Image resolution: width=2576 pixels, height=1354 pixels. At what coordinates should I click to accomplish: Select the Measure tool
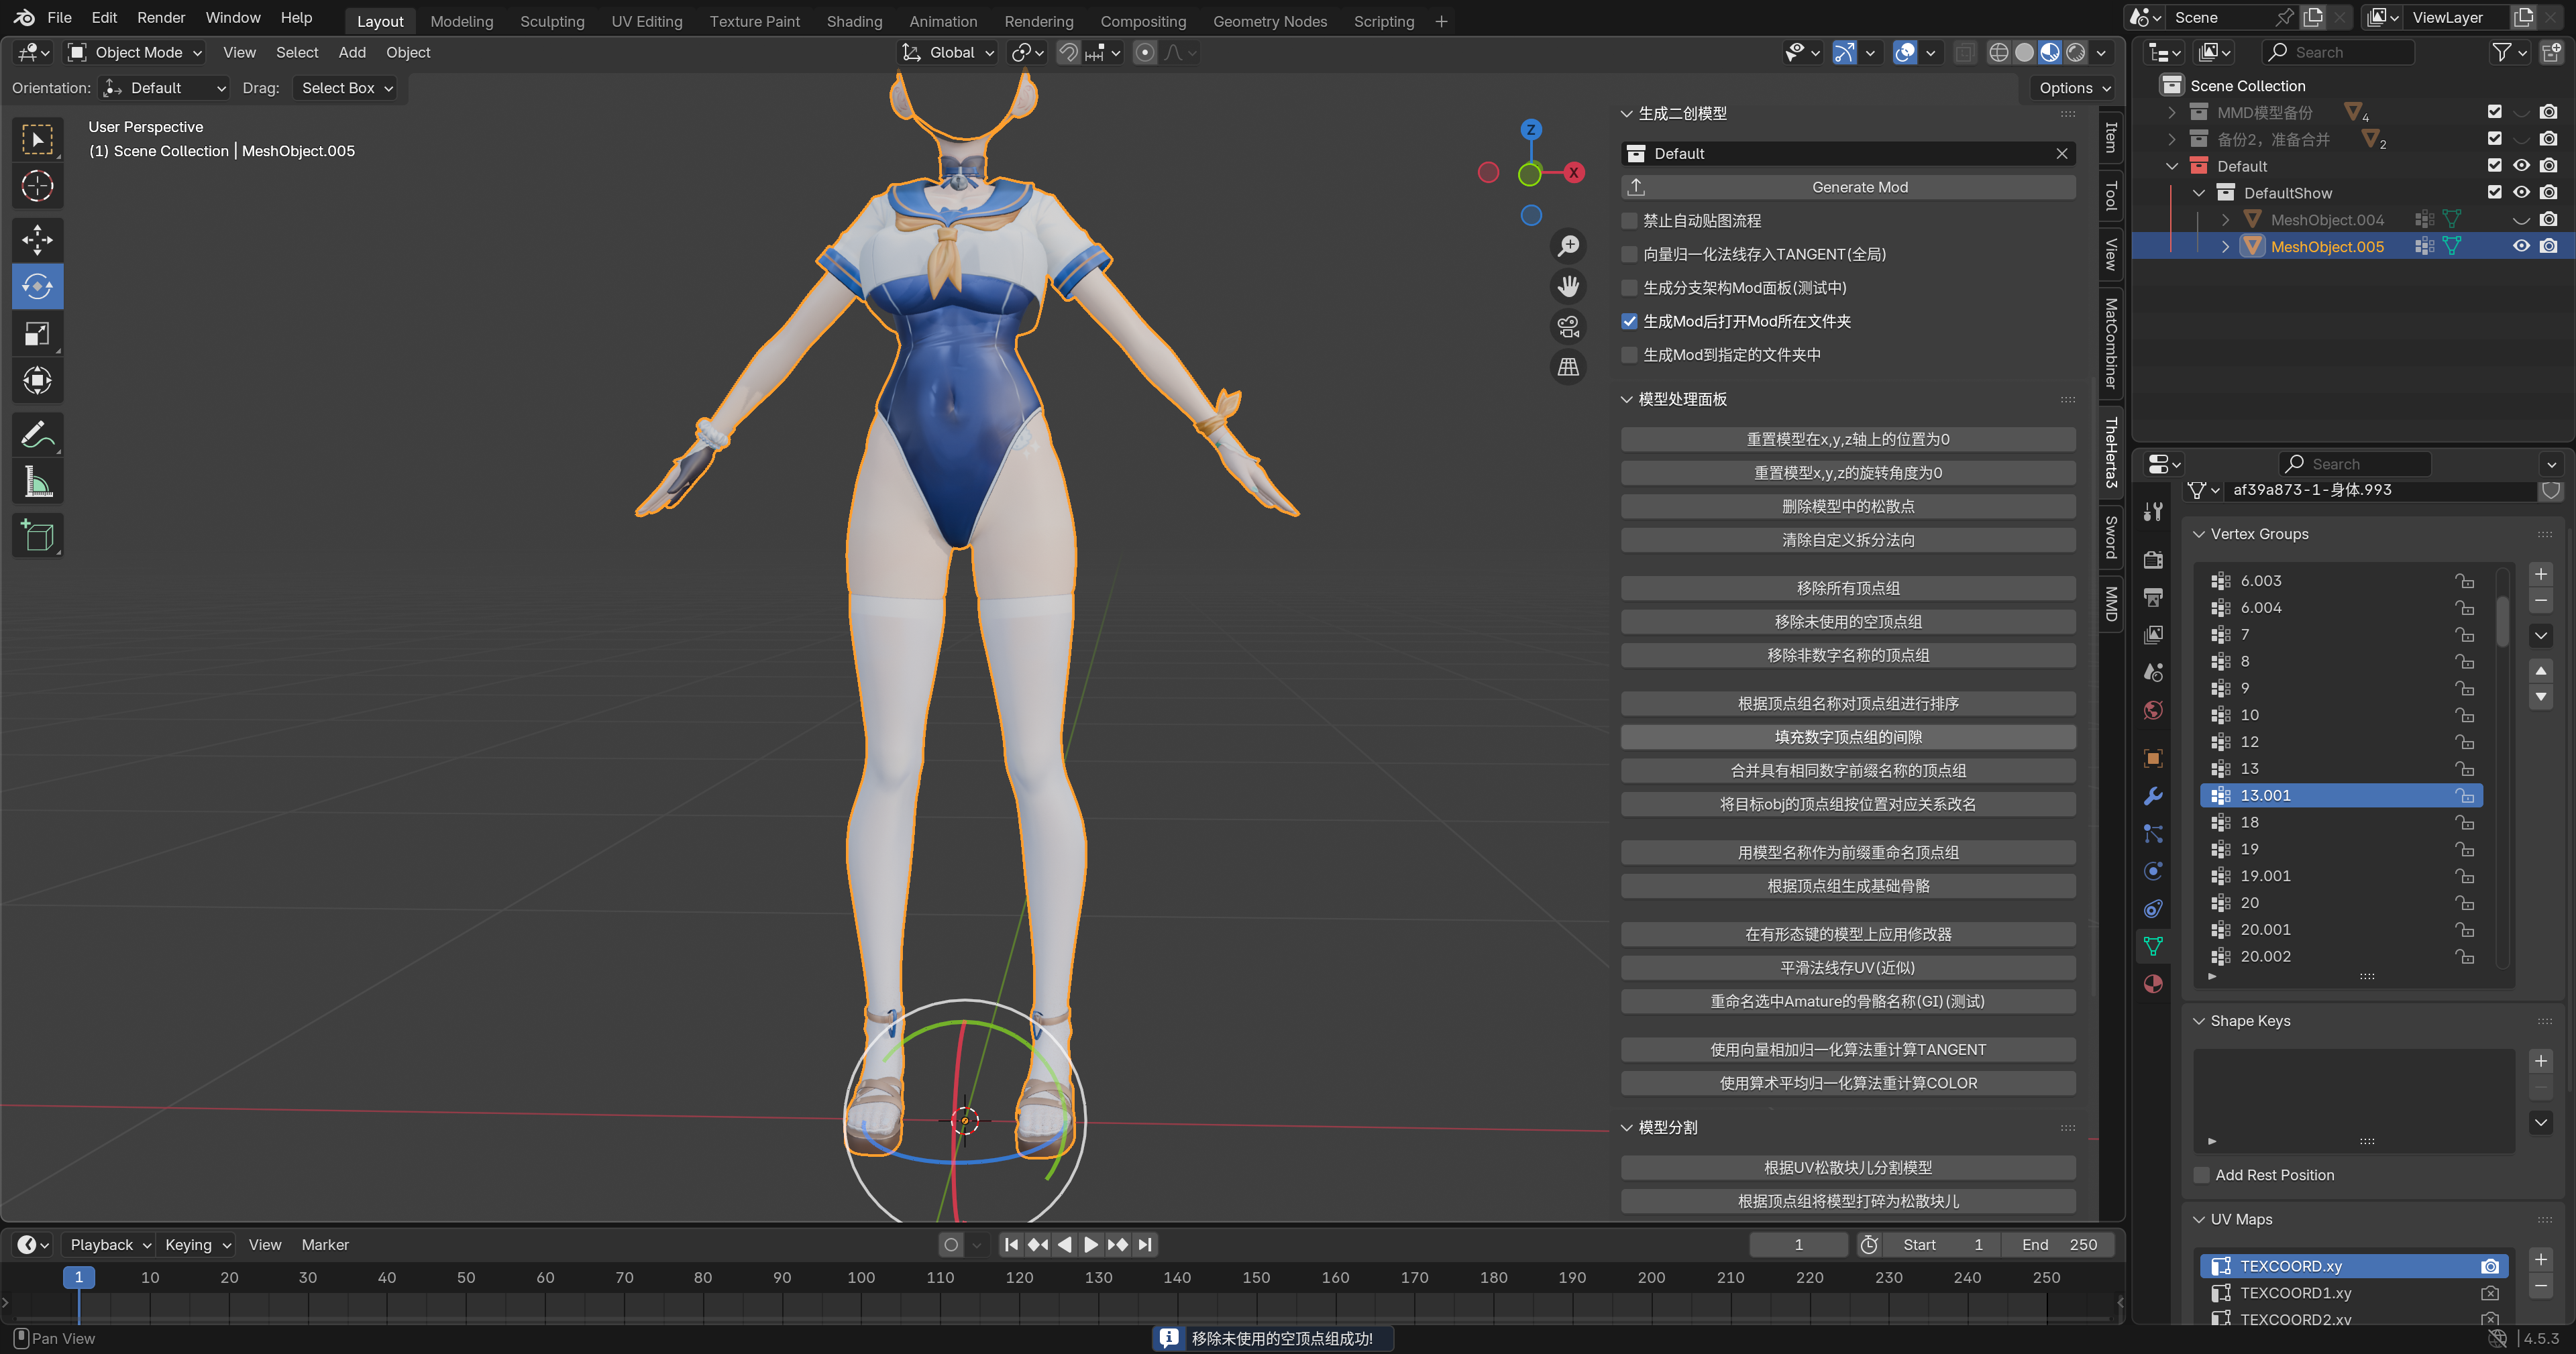point(37,483)
